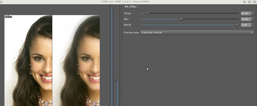Decrease Sharp value with down arrow
Viewport: 257px width, 106px height.
point(253,14)
